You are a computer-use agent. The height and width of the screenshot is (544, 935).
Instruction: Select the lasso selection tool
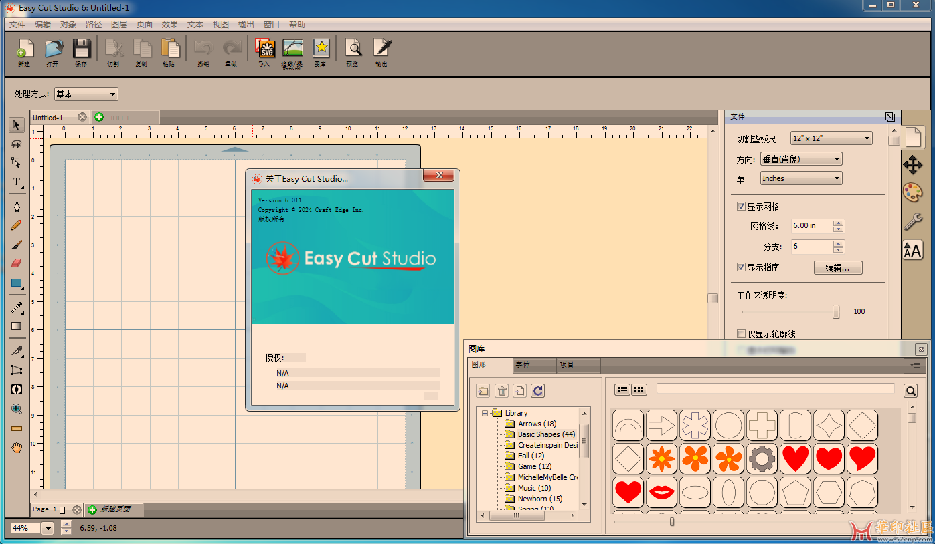click(x=17, y=144)
